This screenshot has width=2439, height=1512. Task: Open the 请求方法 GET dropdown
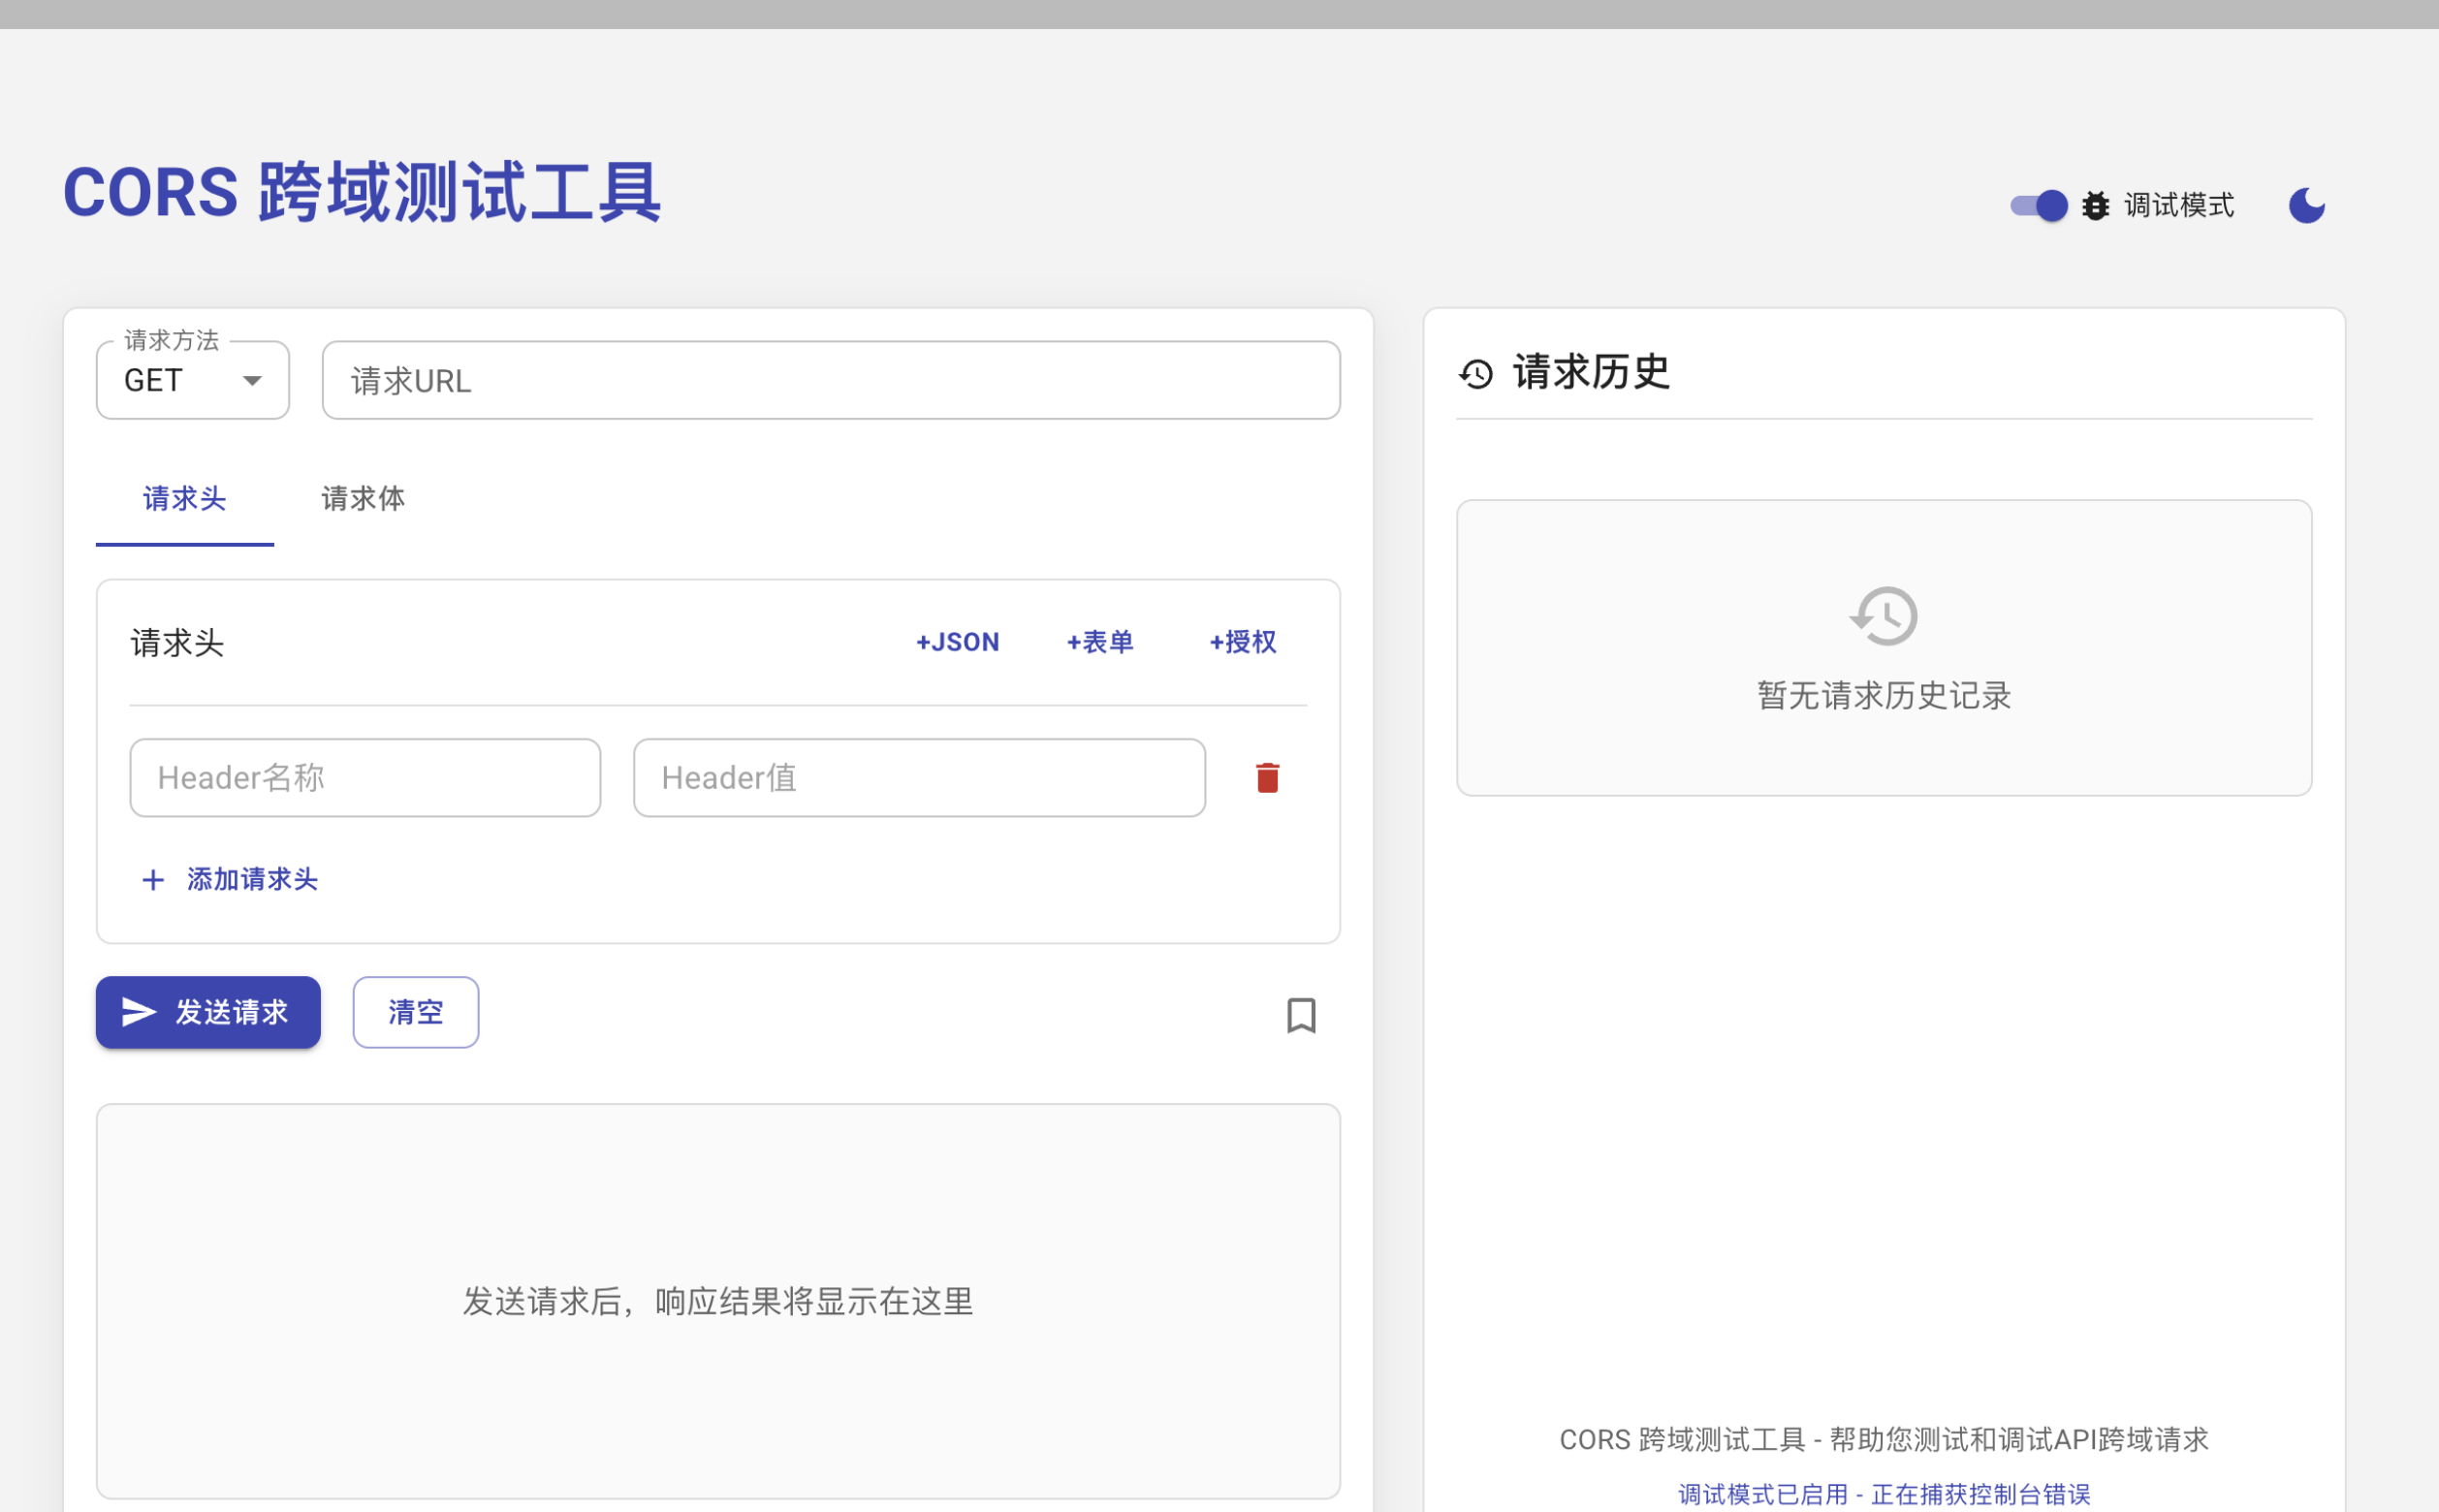(x=193, y=380)
